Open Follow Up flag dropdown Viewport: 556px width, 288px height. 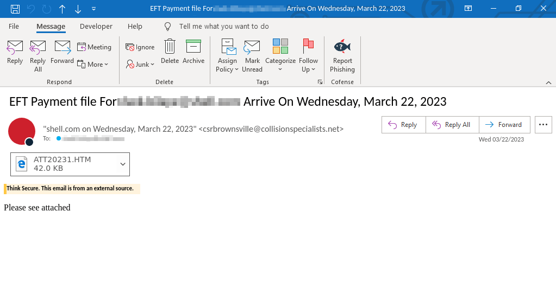coord(308,56)
